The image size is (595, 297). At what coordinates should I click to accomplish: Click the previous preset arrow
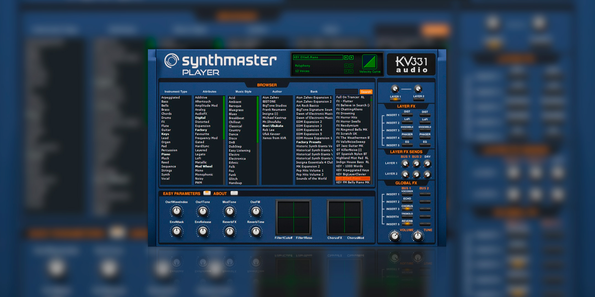pyautogui.click(x=347, y=57)
